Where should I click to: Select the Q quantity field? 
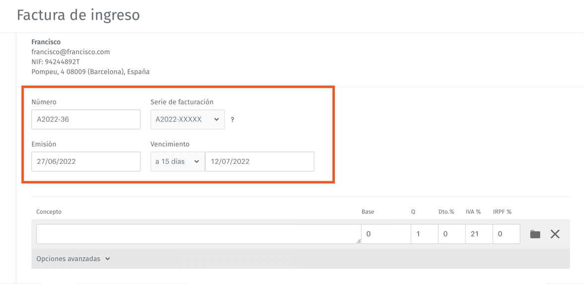[x=424, y=234]
